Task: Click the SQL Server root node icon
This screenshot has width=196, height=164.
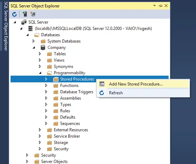Action: [x=24, y=22]
